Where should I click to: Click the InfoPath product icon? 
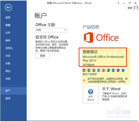118,70
